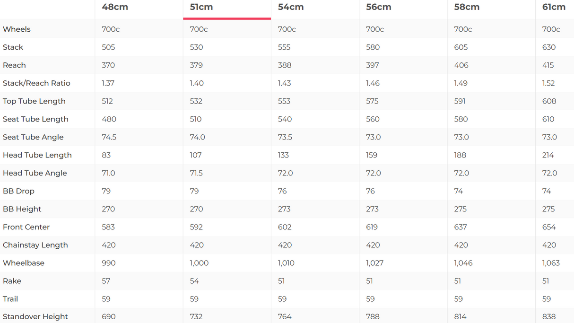This screenshot has width=574, height=323.
Task: Switch to the 54cm size column
Action: (291, 7)
